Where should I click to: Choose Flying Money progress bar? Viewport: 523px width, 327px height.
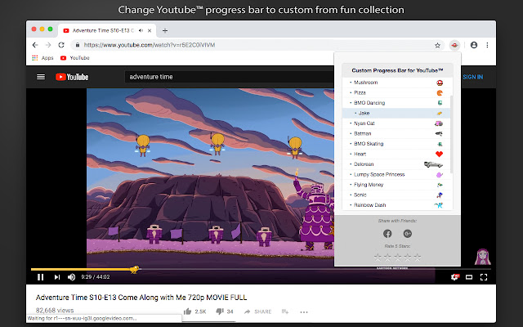click(396, 185)
